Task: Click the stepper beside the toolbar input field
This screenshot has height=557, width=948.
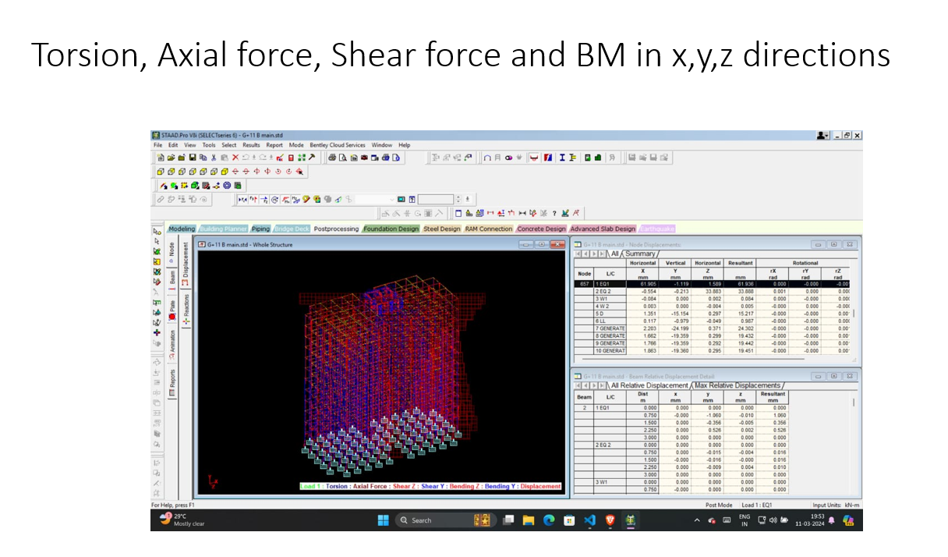Action: coord(458,200)
